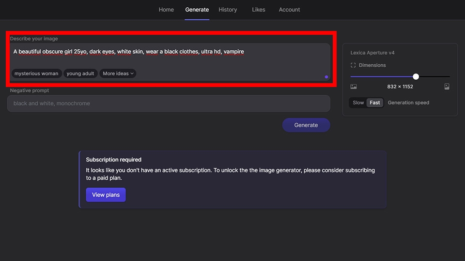Open the Home tab
Image resolution: width=465 pixels, height=261 pixels.
point(166,10)
